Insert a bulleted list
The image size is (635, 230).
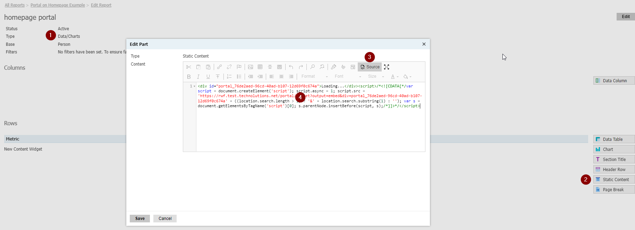[x=239, y=77]
